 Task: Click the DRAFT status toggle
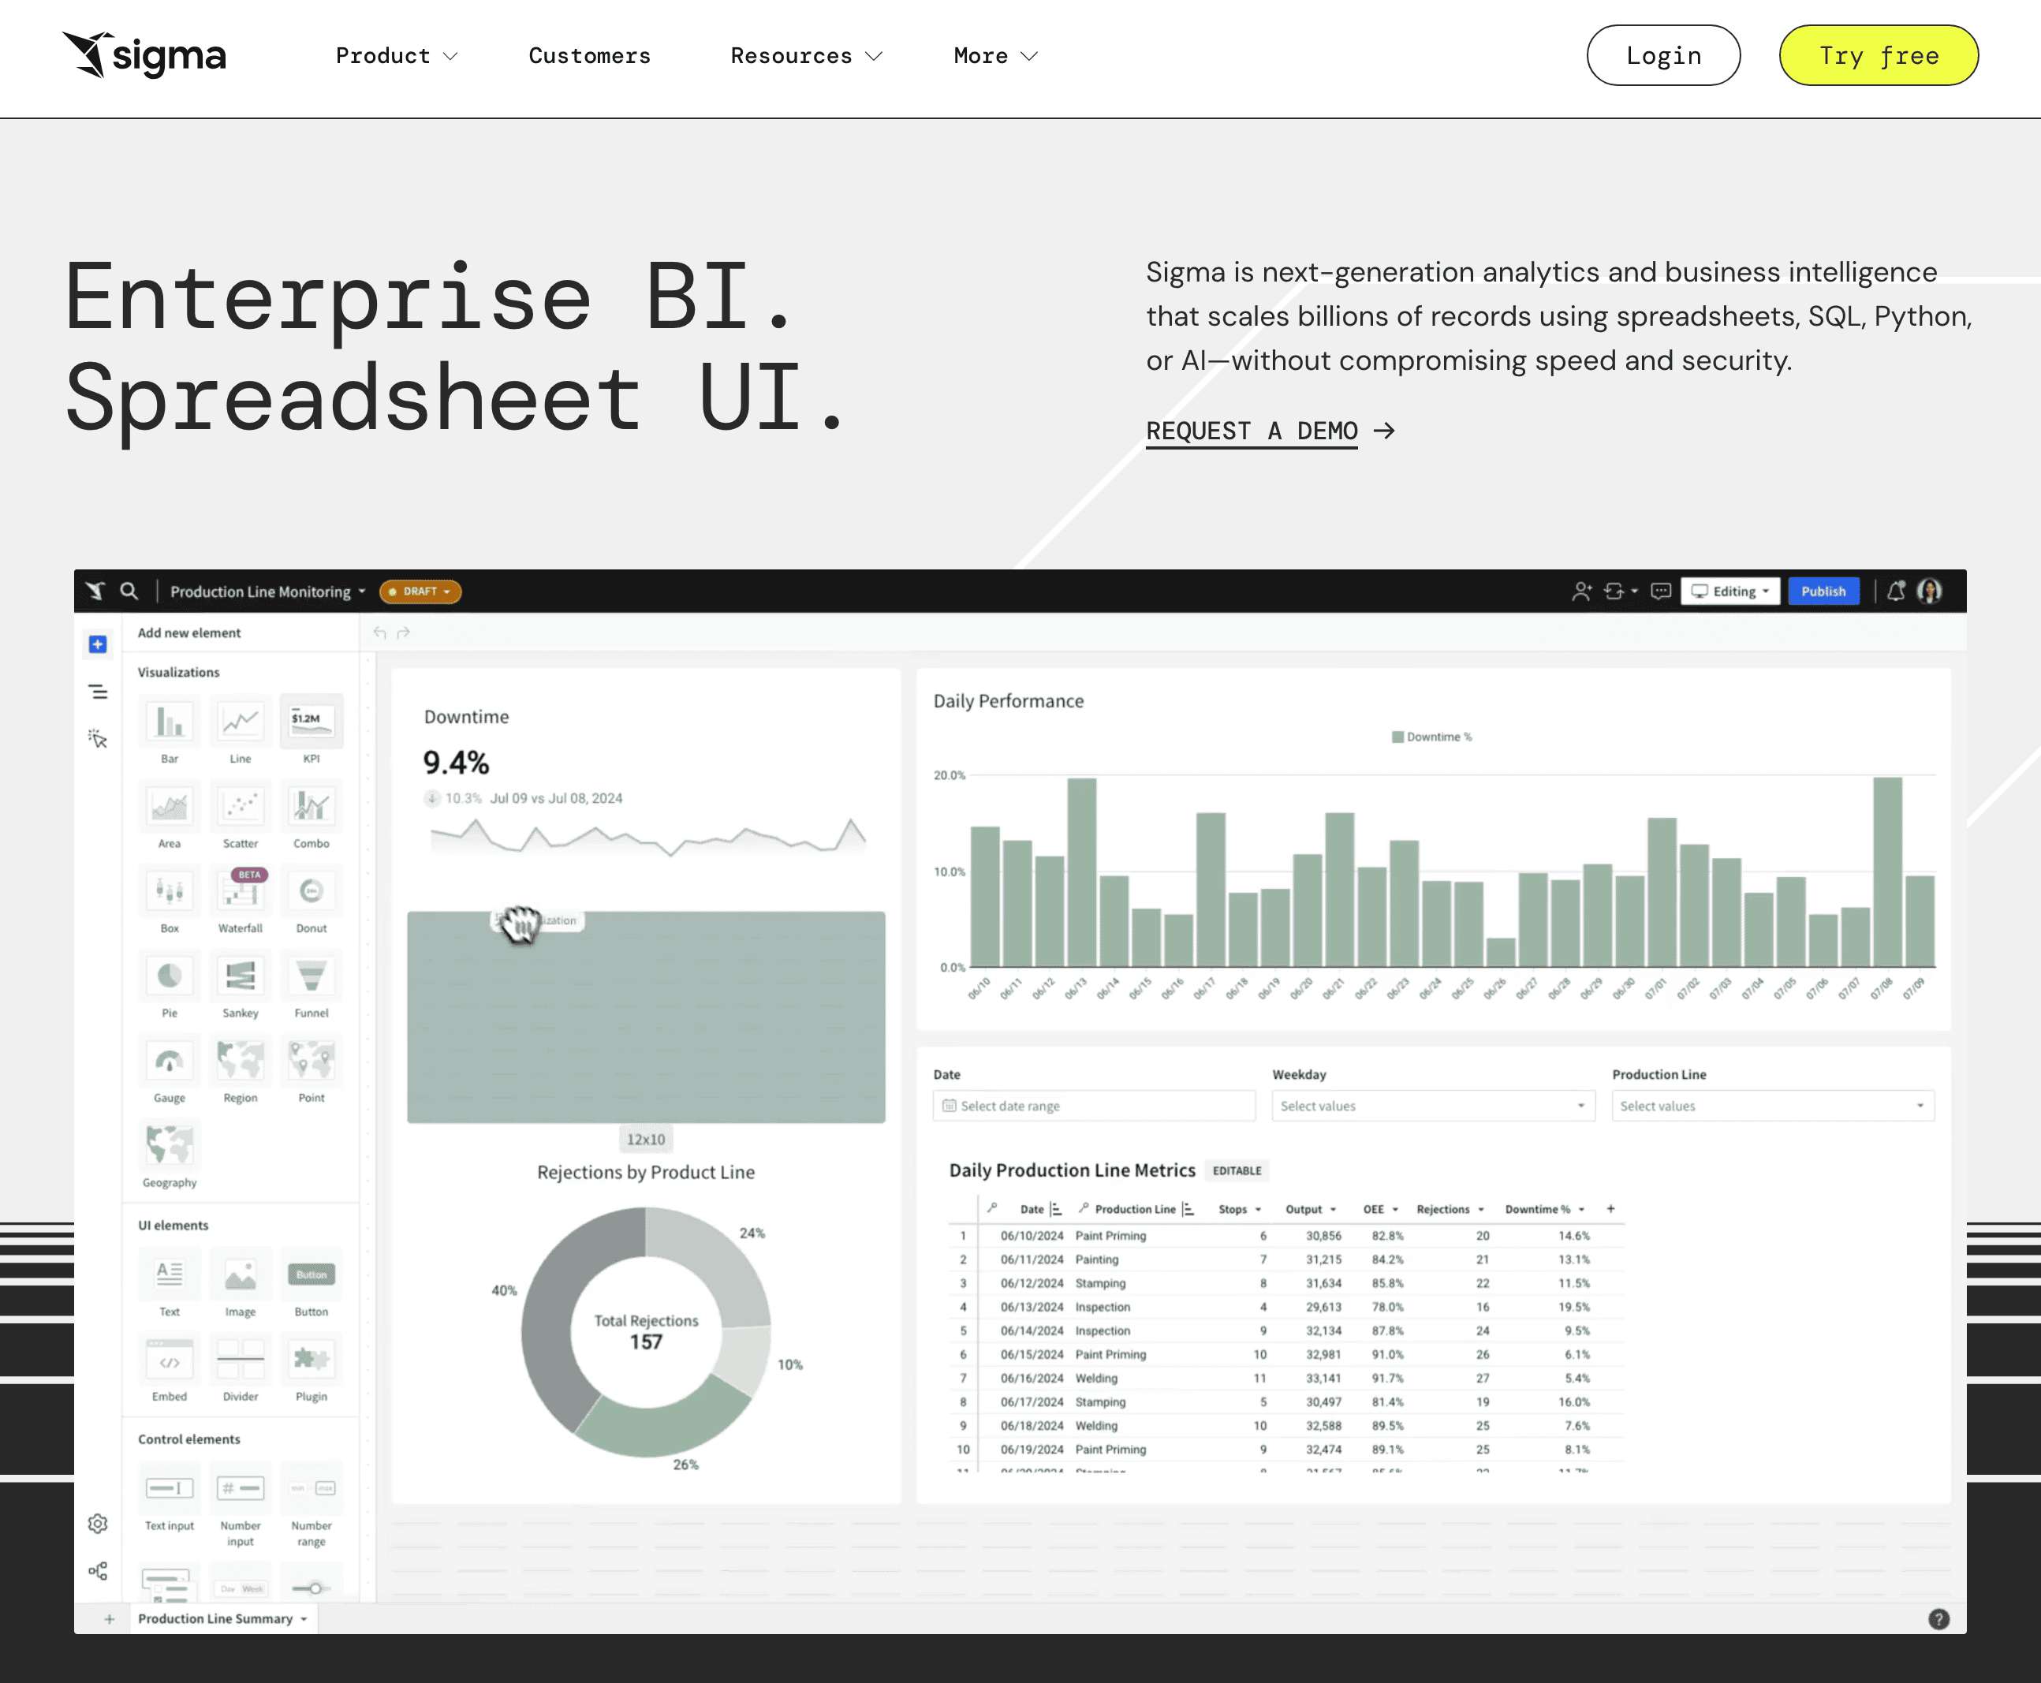(420, 591)
